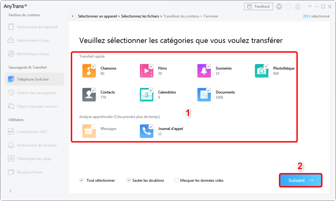Click the Chansons music category icon
This screenshot has height=201, width=336.
coord(89,71)
